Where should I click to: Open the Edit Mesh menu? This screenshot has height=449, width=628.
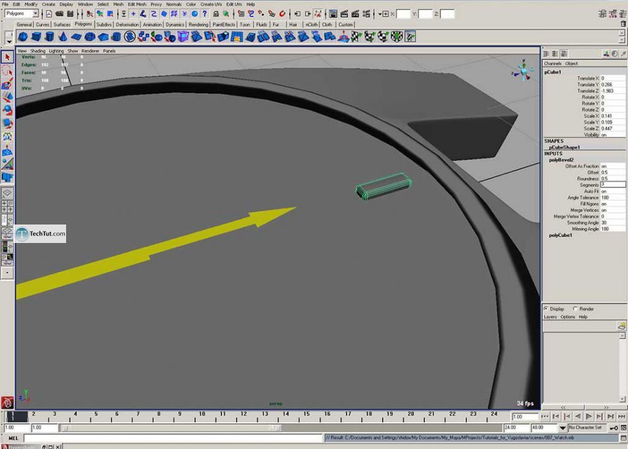point(137,4)
